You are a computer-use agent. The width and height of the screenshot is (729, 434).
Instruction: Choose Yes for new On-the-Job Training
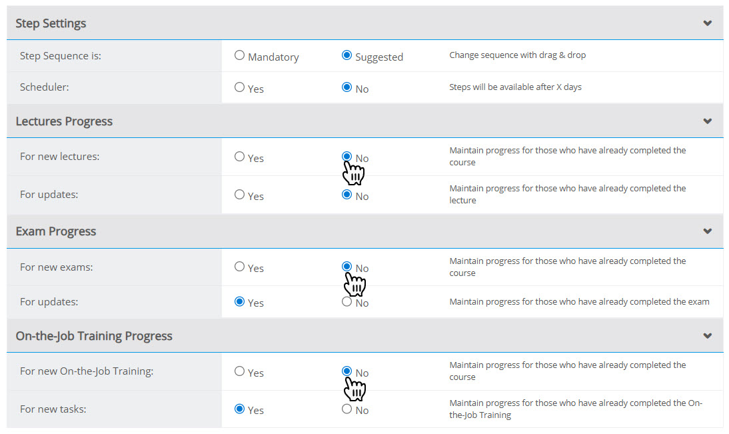tap(239, 371)
